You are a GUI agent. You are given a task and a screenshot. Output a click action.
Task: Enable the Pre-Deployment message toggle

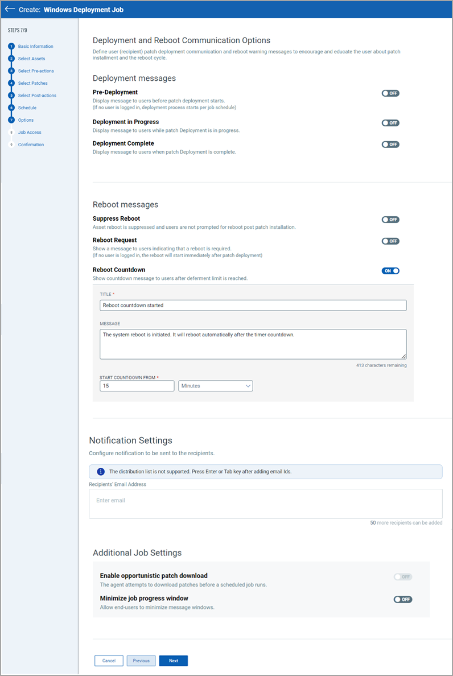pyautogui.click(x=390, y=93)
